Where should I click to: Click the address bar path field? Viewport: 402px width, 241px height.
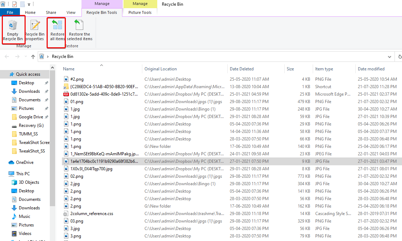coord(213,57)
